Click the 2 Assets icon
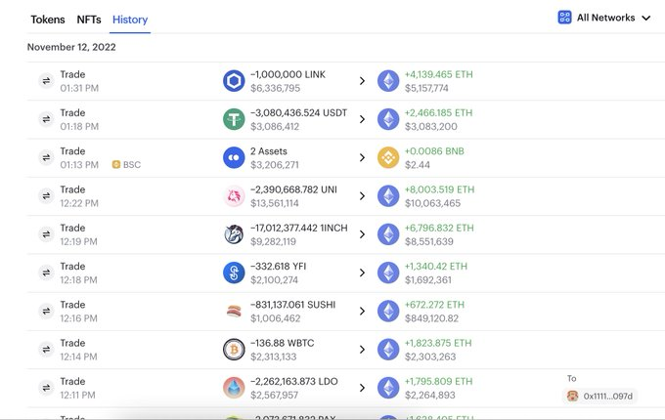The height and width of the screenshot is (420, 665). click(x=234, y=157)
